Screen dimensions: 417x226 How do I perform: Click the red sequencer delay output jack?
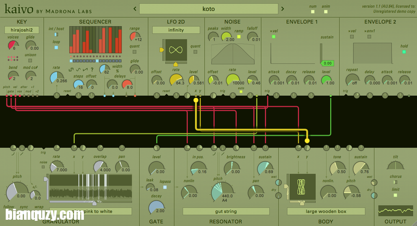pyautogui.click(x=135, y=96)
